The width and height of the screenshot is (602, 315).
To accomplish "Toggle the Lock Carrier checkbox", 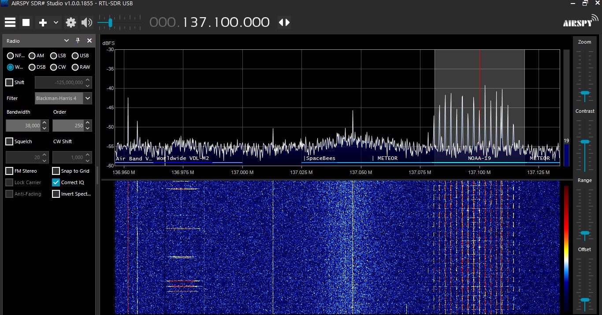I will tap(9, 182).
